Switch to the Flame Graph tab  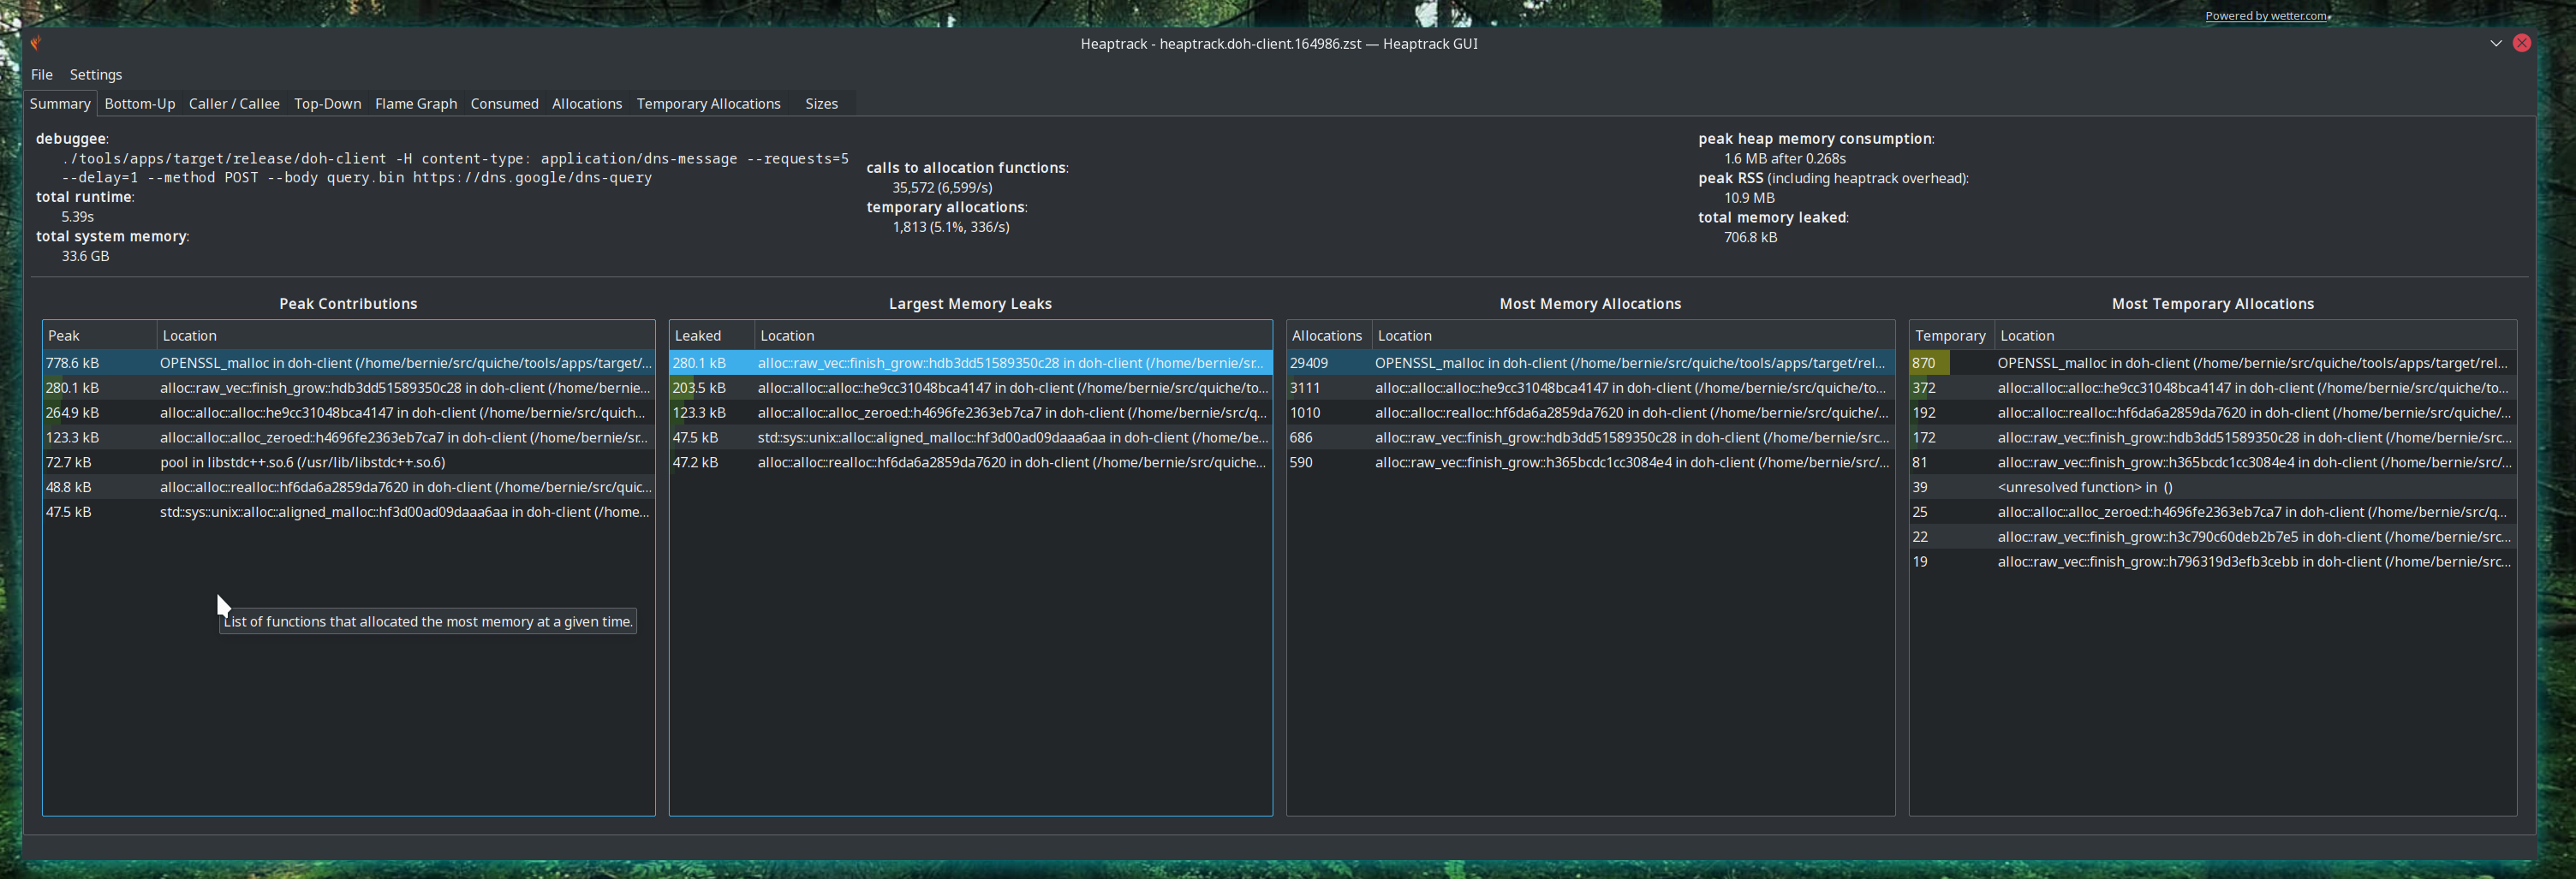[x=415, y=104]
